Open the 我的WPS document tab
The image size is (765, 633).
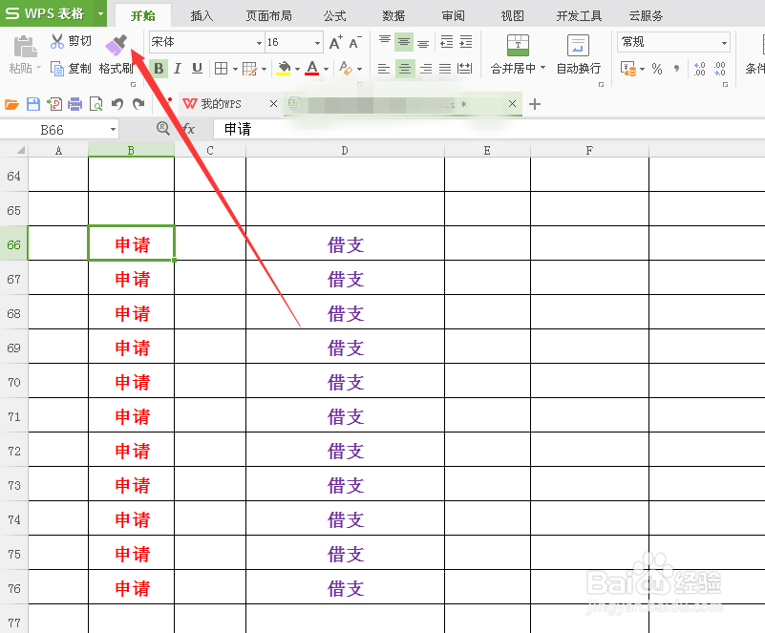(221, 104)
